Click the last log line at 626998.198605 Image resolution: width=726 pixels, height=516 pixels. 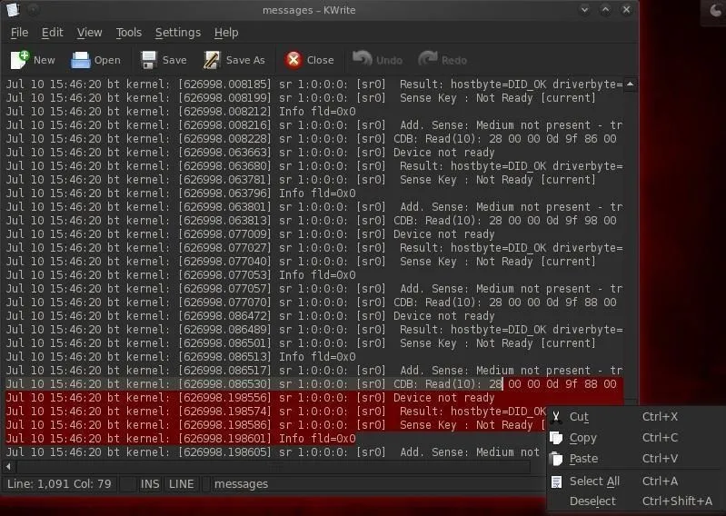click(x=273, y=452)
